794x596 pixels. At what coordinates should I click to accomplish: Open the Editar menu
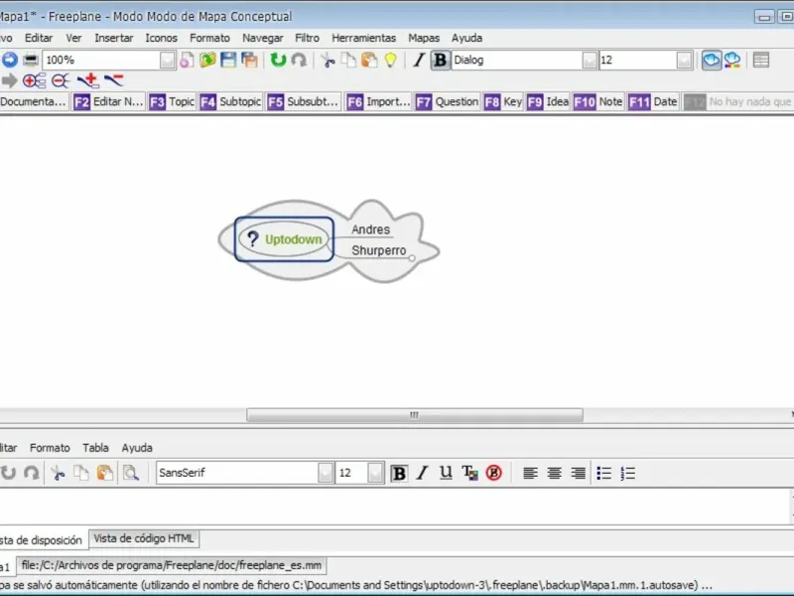39,38
